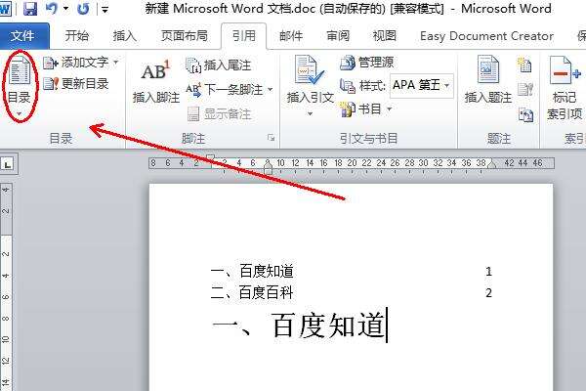
Task: Expand the 下一条脚注 dropdown arrow
Action: pos(270,89)
